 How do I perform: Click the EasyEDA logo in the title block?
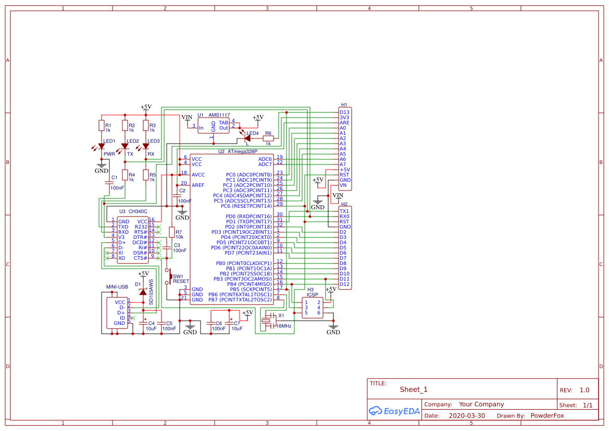point(394,411)
